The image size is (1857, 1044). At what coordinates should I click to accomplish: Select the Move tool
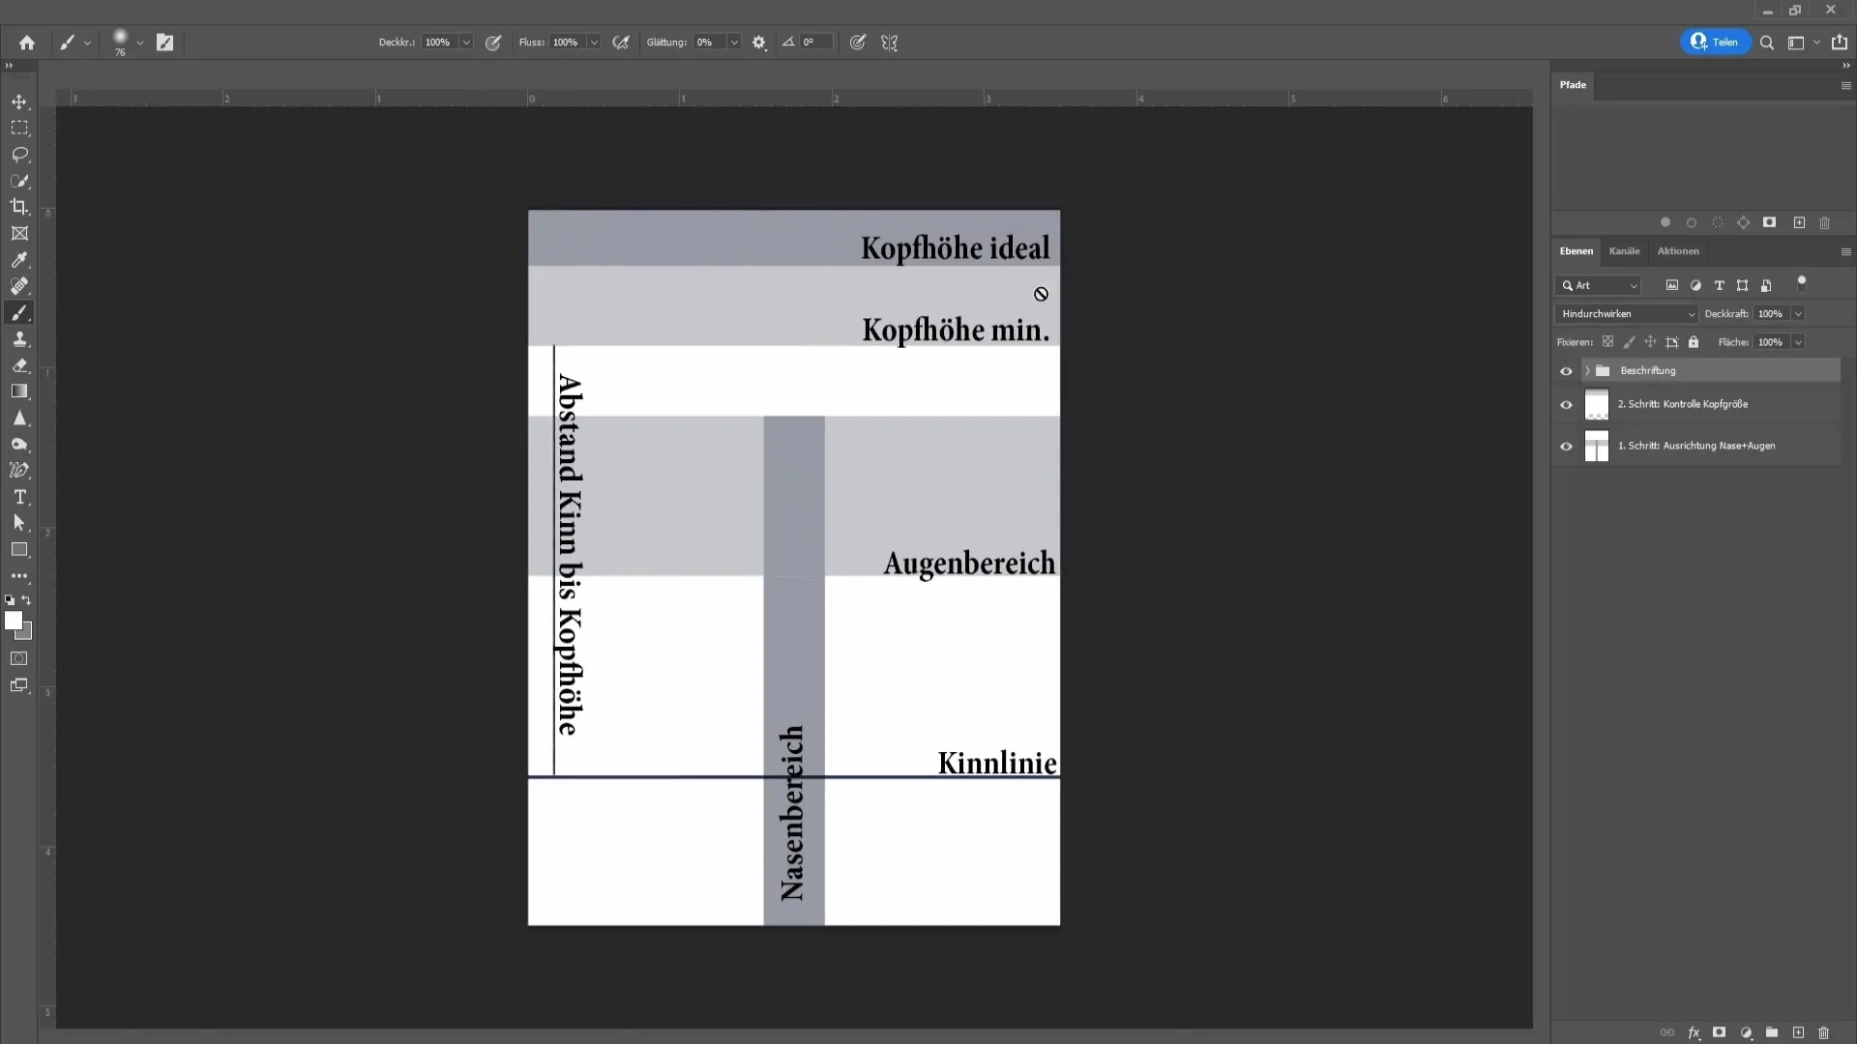(x=19, y=101)
